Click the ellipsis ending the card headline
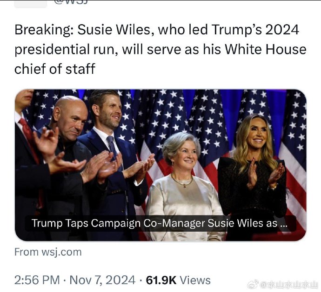Screen dimensions: 321x292 coord(283,224)
